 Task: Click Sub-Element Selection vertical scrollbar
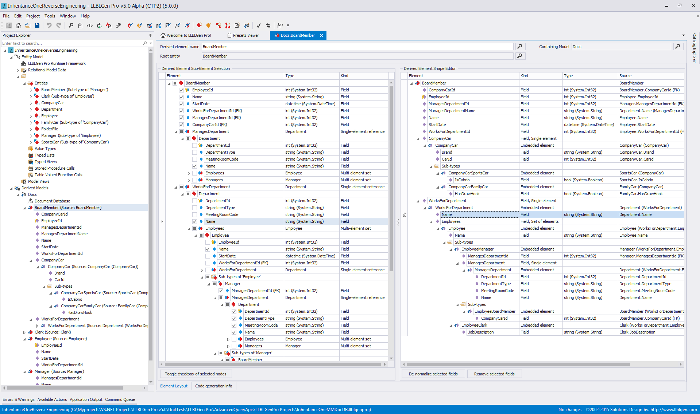(x=391, y=178)
